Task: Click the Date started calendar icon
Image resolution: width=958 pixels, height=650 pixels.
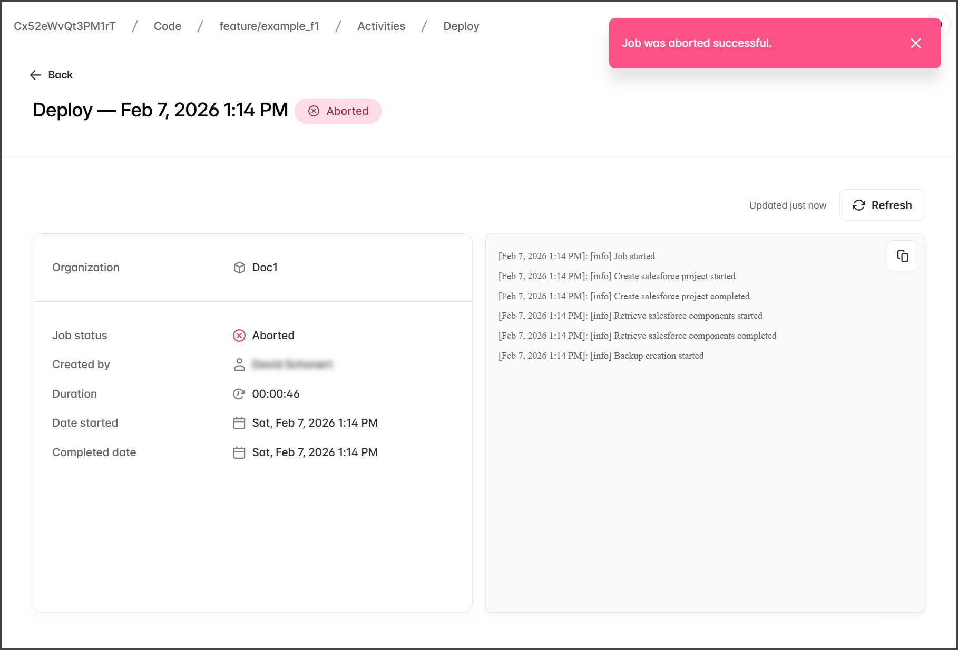Action: (239, 423)
